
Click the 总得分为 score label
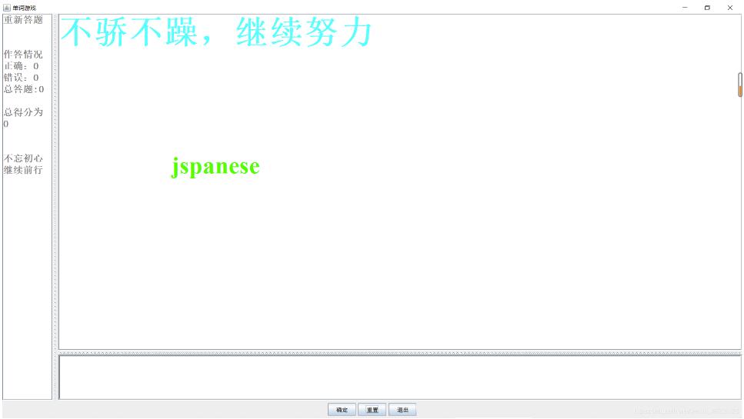[23, 112]
